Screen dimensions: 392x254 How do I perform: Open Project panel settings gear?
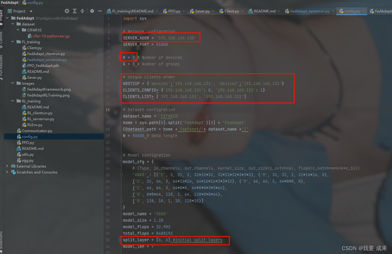[x=92, y=11]
